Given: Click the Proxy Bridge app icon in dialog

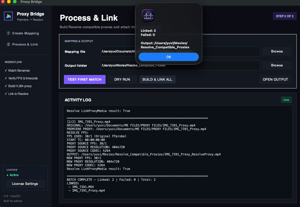Looking at the screenshot, I should pos(148,16).
